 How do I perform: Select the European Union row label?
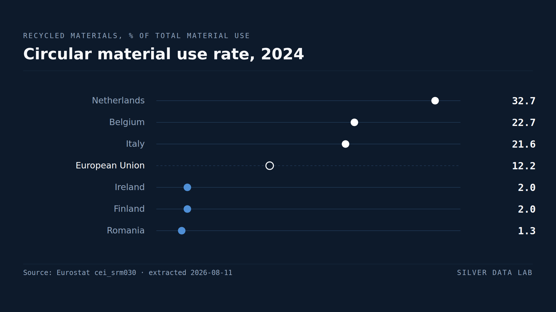pos(110,166)
